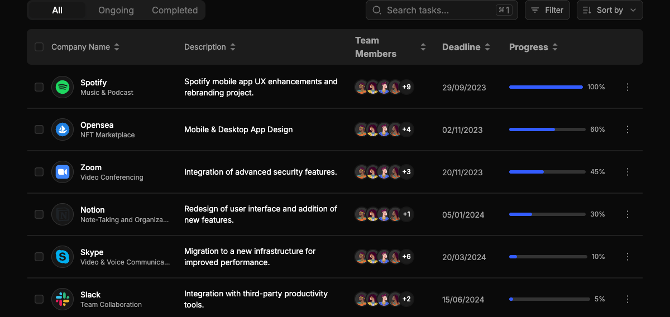670x317 pixels.
Task: Click the +4 members badge for Opensea
Action: pos(406,129)
